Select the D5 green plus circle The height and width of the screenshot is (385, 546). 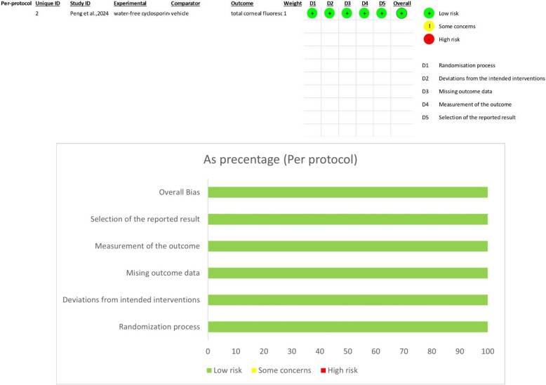[x=382, y=13]
